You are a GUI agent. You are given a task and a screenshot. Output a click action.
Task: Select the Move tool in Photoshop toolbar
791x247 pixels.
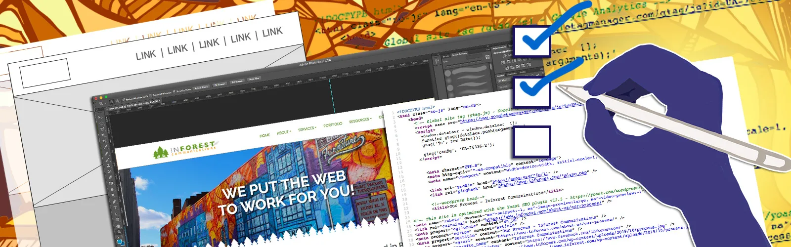pos(100,117)
